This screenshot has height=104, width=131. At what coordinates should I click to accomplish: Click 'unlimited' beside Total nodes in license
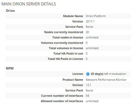(92, 37)
